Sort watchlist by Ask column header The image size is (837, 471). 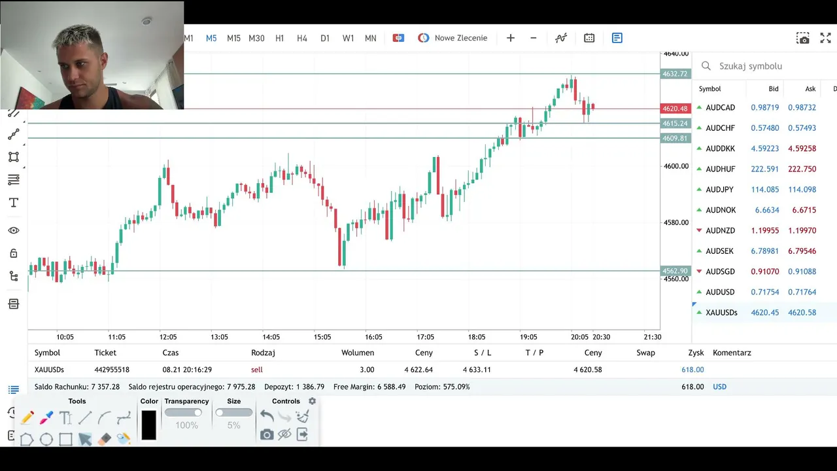[810, 89]
